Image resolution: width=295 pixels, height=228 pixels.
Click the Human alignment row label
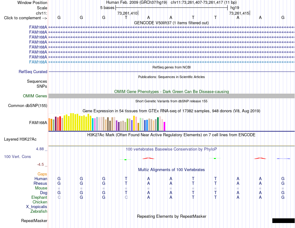[41, 179]
